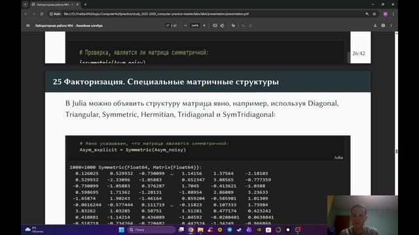This screenshot has height=235, width=419.
Task: Click the 244% zoom level field
Action: pyautogui.click(x=195, y=25)
